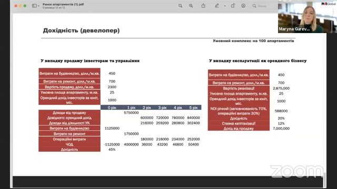This screenshot has width=337, height=189.
Task: Click the 'Доходи від діяльності УК' row label
Action: 70,123
